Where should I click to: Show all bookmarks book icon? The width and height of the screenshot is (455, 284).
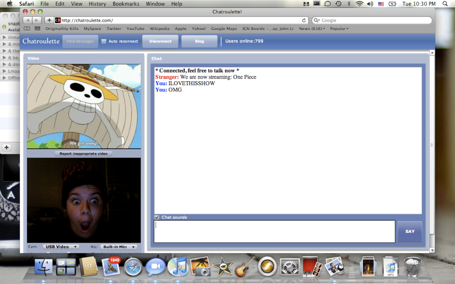click(27, 29)
